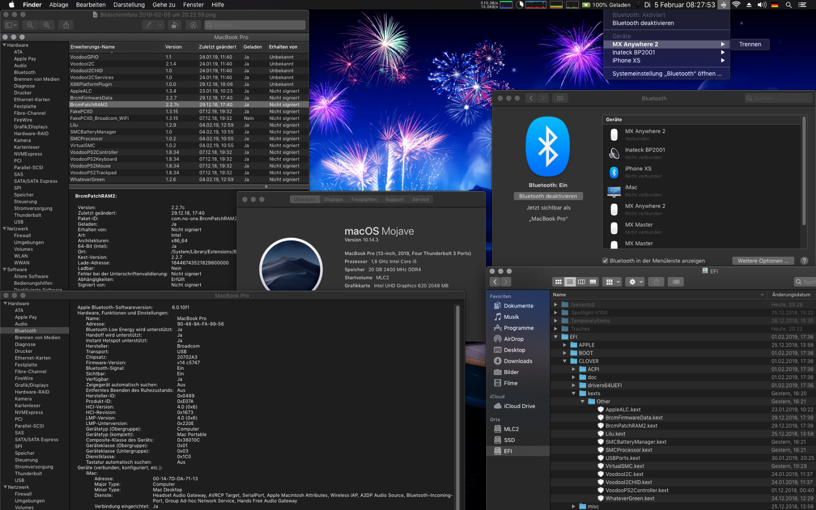
Task: Click the 'Bluetooth deaktivieren' button in preferences
Action: [548, 196]
